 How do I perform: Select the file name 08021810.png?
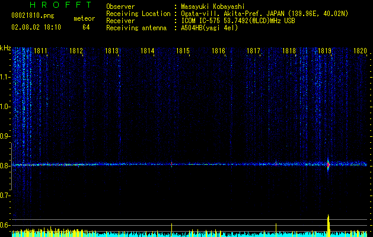[x=33, y=15]
